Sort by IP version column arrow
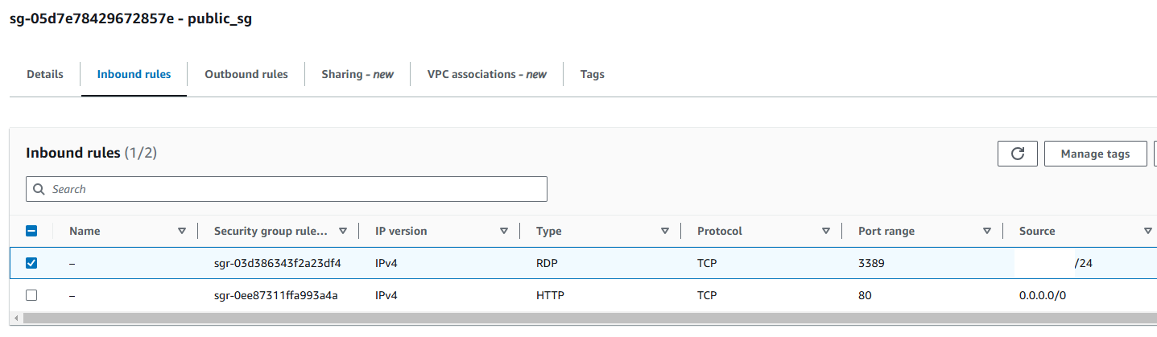The image size is (1157, 337). (504, 231)
